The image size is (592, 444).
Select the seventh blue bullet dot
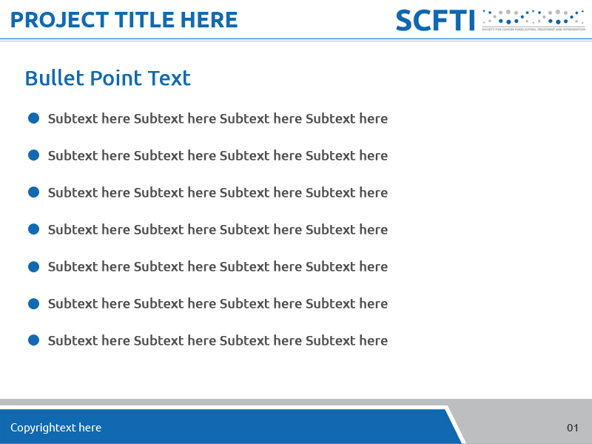[33, 340]
